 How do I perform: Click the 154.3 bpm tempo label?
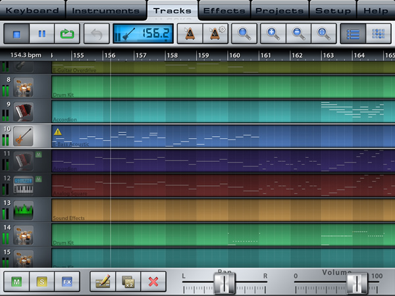[x=26, y=55]
